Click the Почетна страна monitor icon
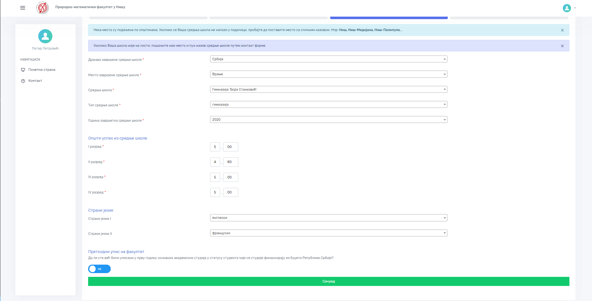Screen dimensions: 592x301 (23, 70)
